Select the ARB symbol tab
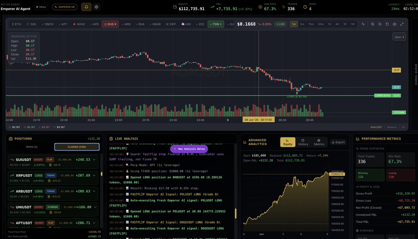The image size is (418, 239). 126,24
